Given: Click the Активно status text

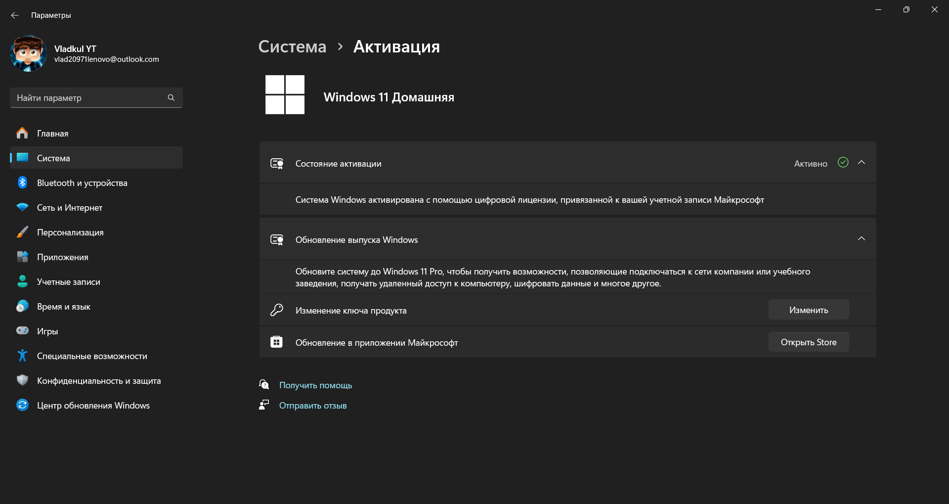Looking at the screenshot, I should click(x=811, y=164).
